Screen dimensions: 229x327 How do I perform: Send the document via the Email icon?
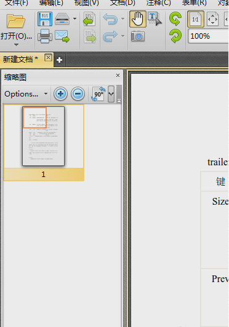click(x=62, y=36)
